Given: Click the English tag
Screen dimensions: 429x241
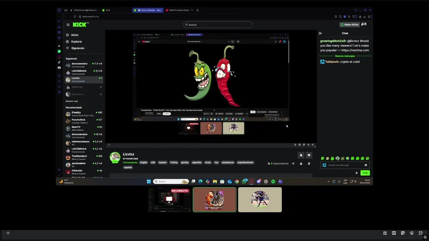Looking at the screenshot, I should [143, 163].
